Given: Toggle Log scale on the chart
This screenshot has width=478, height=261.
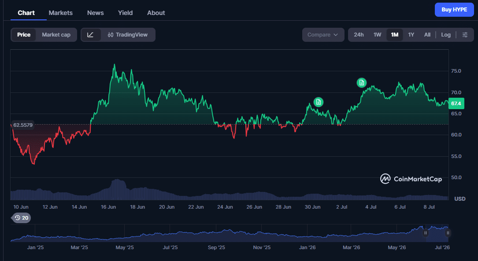Looking at the screenshot, I should click(x=446, y=35).
